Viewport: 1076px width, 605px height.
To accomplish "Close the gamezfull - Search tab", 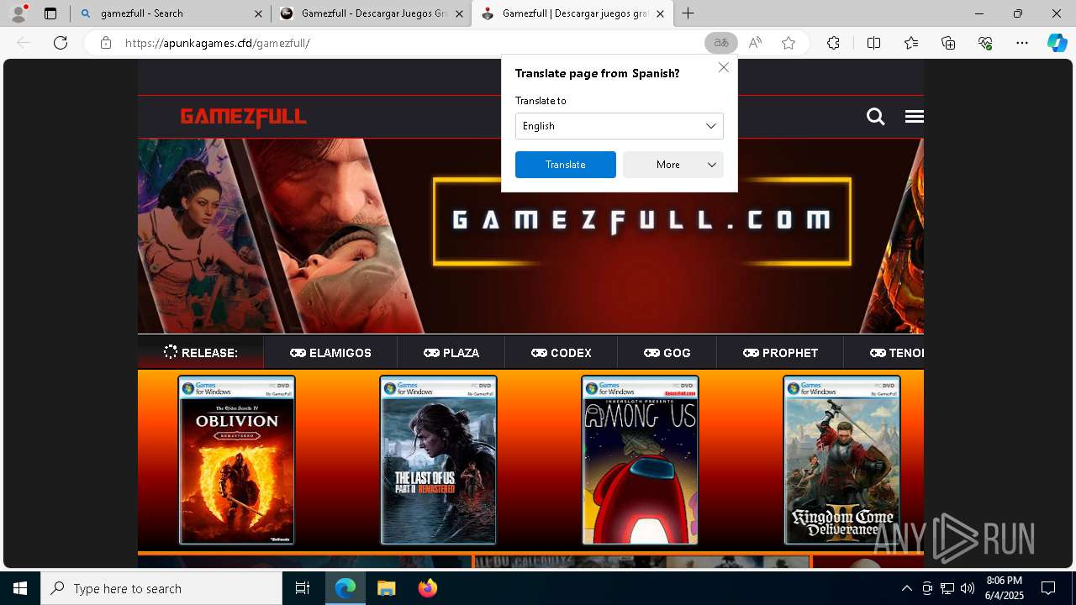I will (257, 13).
